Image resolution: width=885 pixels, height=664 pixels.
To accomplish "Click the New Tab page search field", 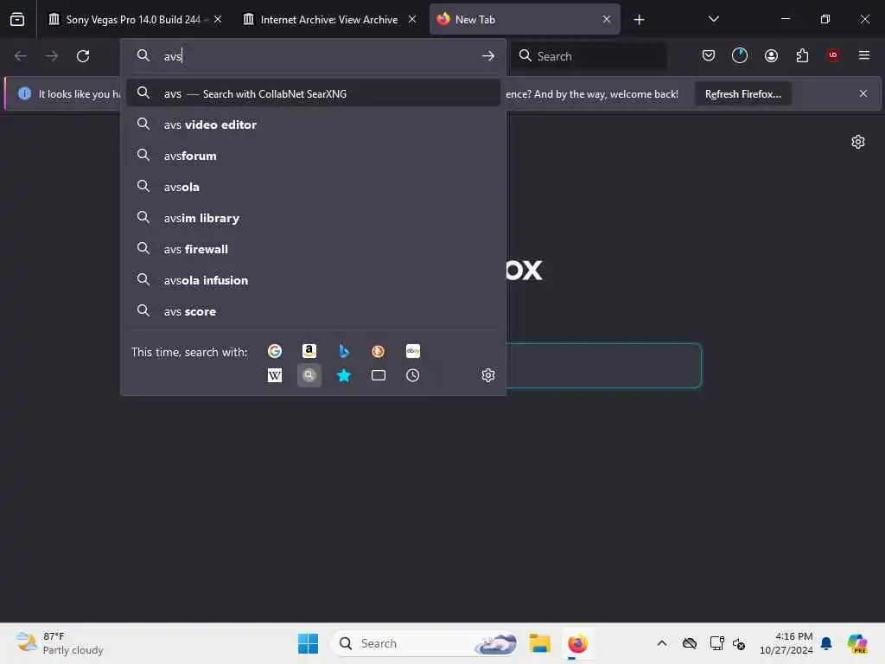I will click(602, 366).
